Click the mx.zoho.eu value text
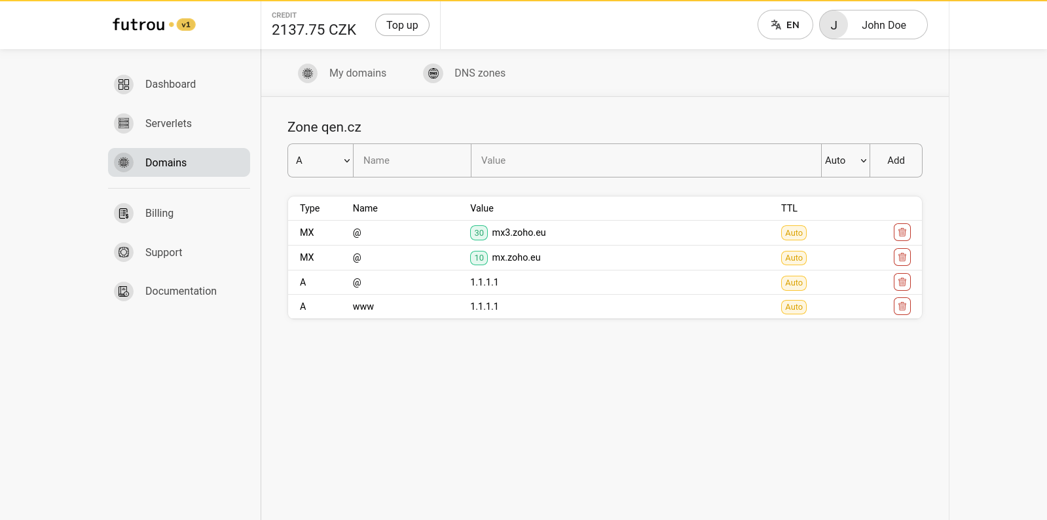This screenshot has width=1047, height=520. click(x=516, y=257)
